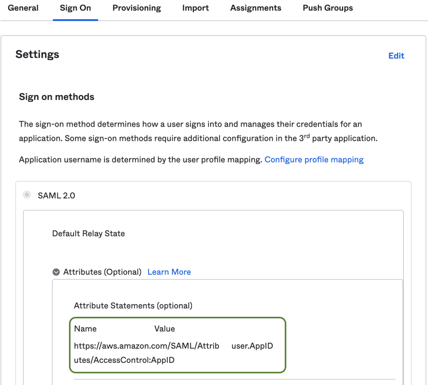
Task: Open Configure profile mapping
Action: tap(314, 159)
